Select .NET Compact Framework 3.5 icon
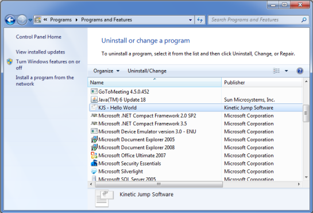313x213 pixels. (94, 123)
